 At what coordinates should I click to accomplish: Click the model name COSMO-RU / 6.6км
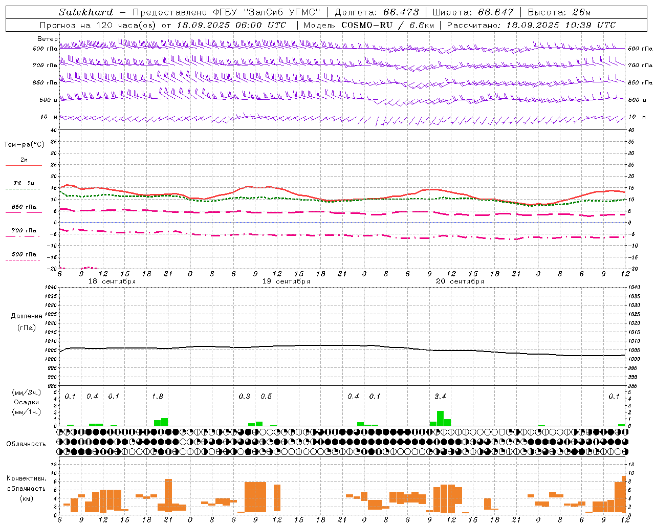click(x=387, y=25)
